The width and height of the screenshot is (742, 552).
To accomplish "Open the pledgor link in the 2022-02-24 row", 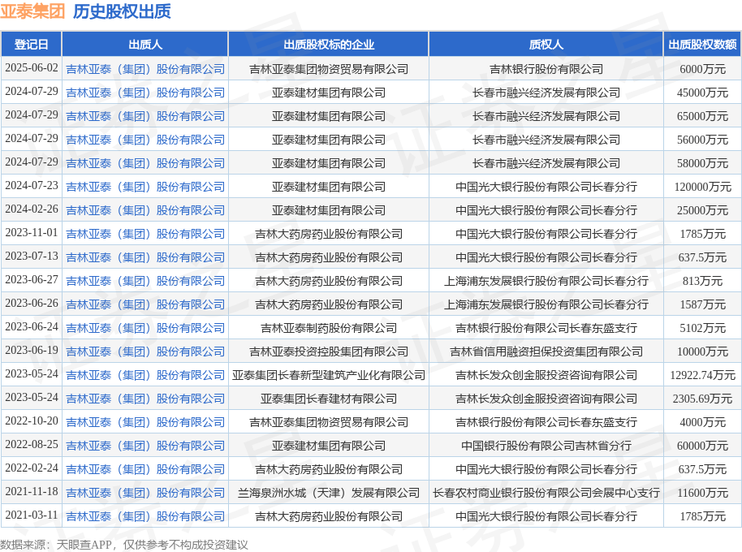I will point(145,470).
